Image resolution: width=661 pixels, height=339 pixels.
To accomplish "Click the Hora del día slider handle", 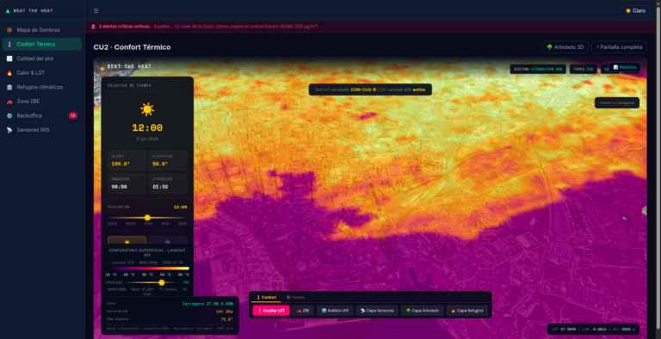I will click(147, 218).
